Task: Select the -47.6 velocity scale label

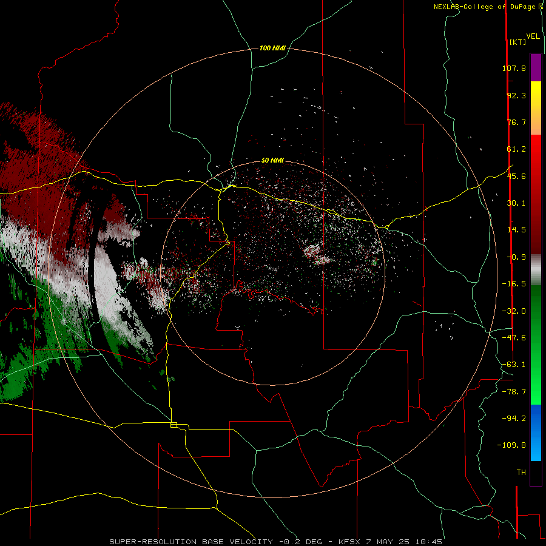Action: 514,338
